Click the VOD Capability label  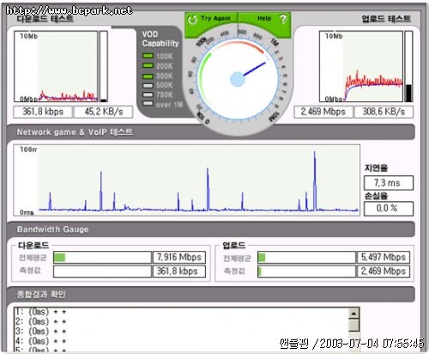click(x=160, y=39)
